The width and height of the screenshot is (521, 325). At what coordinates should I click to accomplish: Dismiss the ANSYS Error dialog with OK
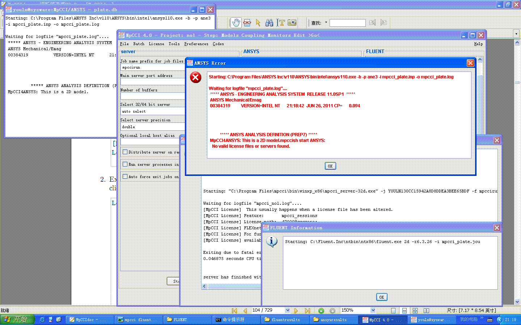pyautogui.click(x=330, y=166)
